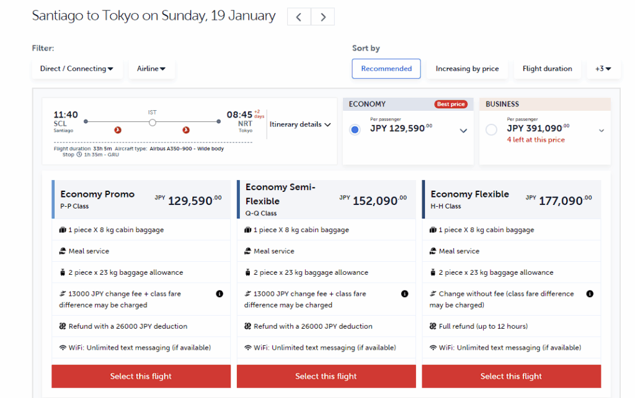635x398 pixels.
Task: Select this flight for Economy Flexible
Action: pos(511,376)
